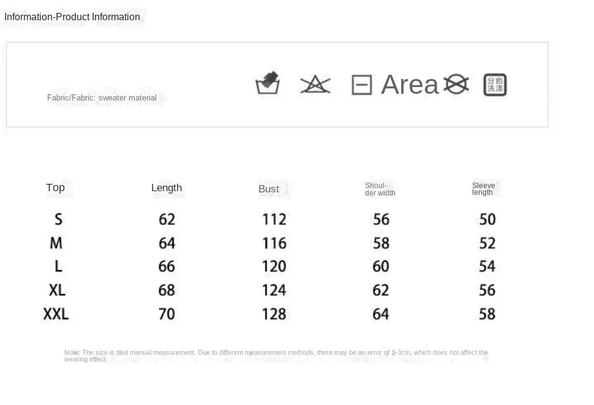The height and width of the screenshot is (405, 594).
Task: Click the sleeve length value 58
Action: coord(487,314)
